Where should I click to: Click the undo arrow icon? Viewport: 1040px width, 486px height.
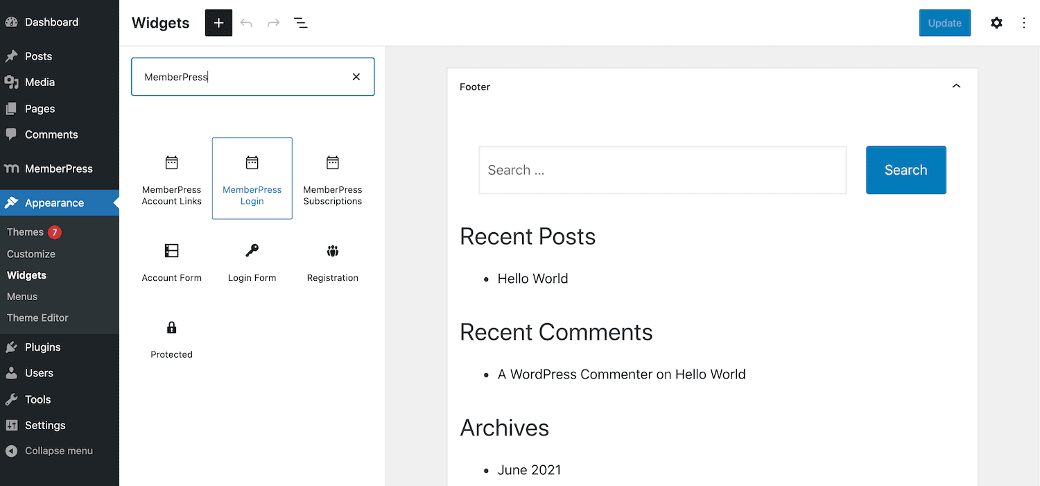coord(246,23)
